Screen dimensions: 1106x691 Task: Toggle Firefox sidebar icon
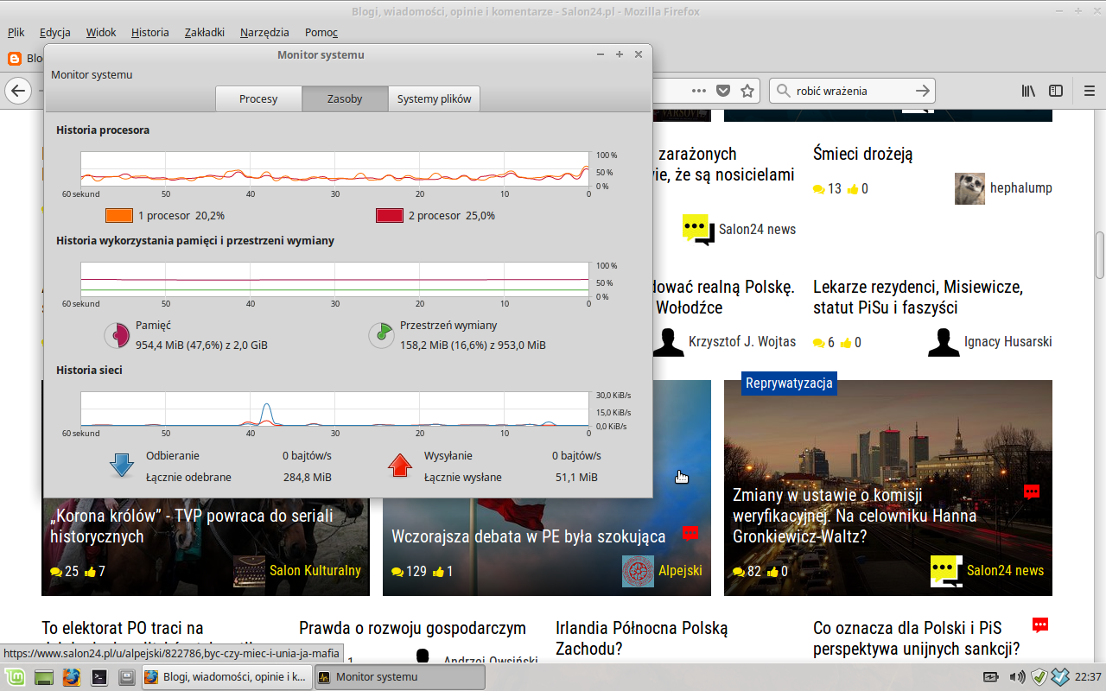1056,91
